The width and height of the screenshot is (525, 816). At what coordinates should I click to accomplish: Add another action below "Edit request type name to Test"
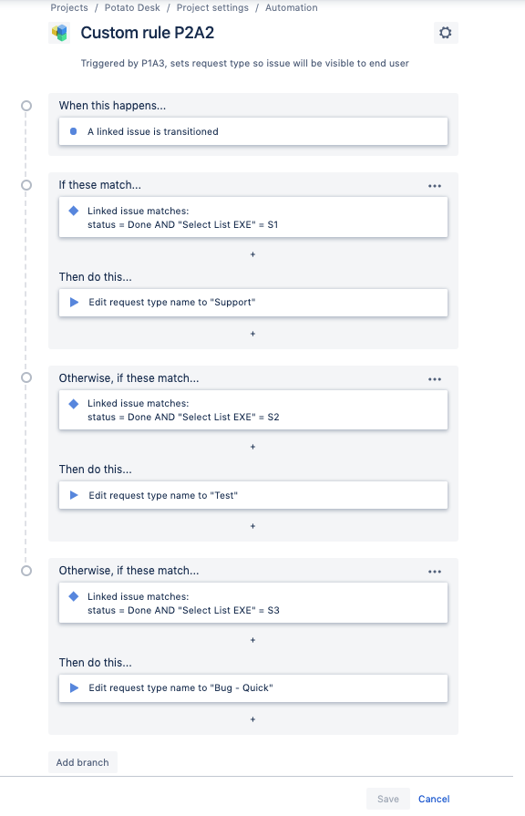point(252,526)
